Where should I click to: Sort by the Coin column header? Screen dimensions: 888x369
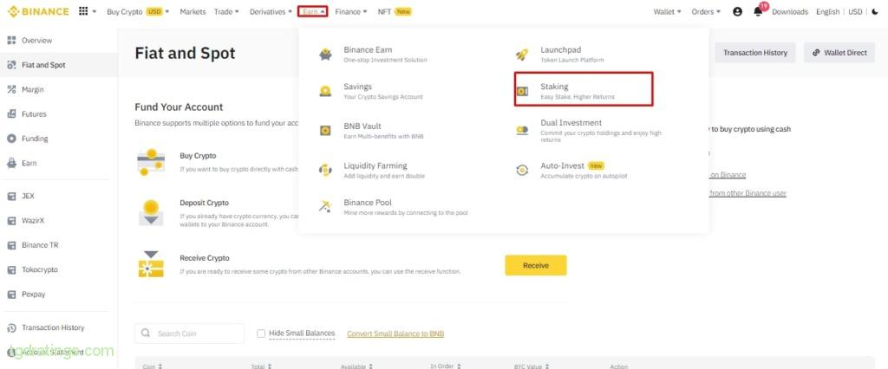click(x=153, y=366)
